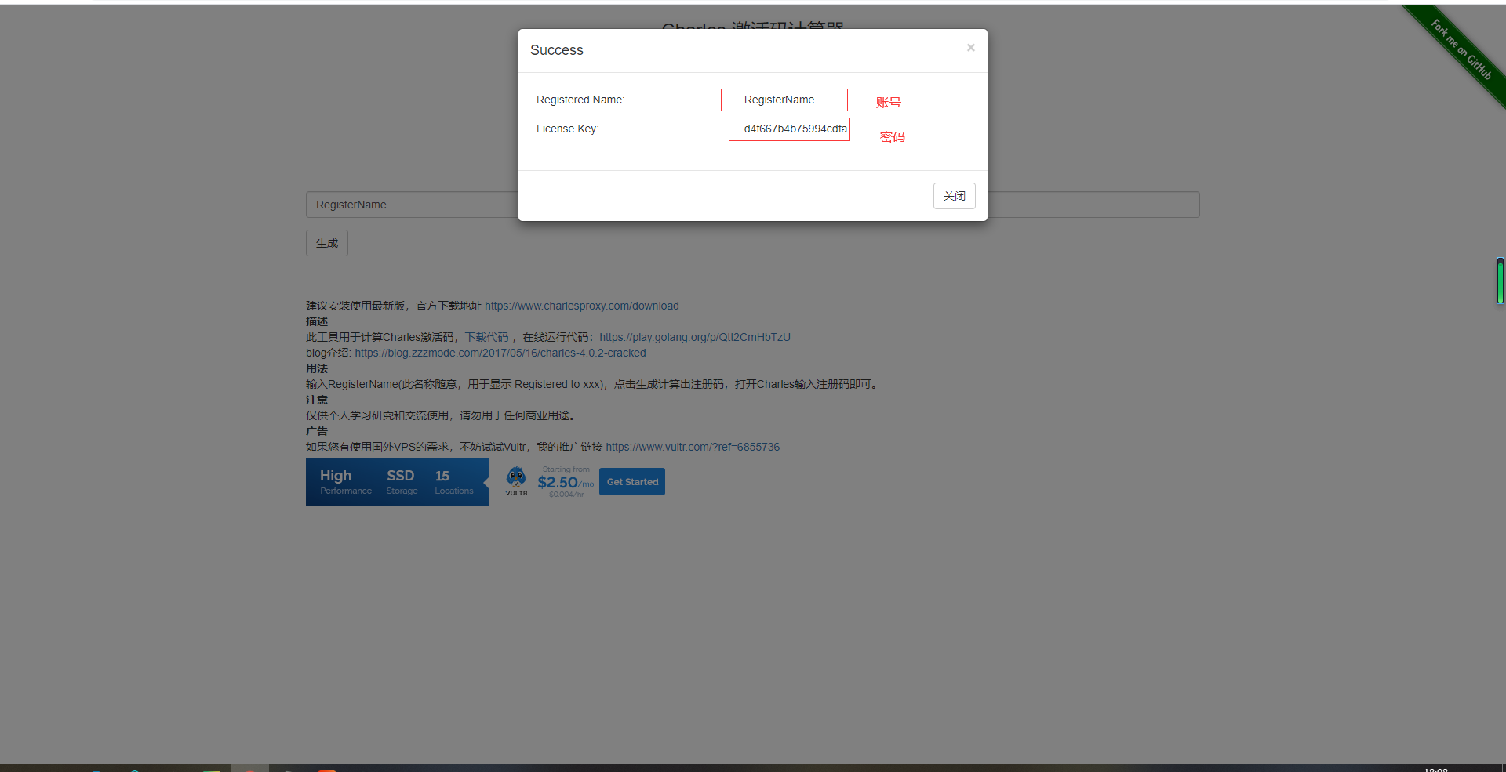
Task: Open the play.golang.org code link
Action: (695, 337)
